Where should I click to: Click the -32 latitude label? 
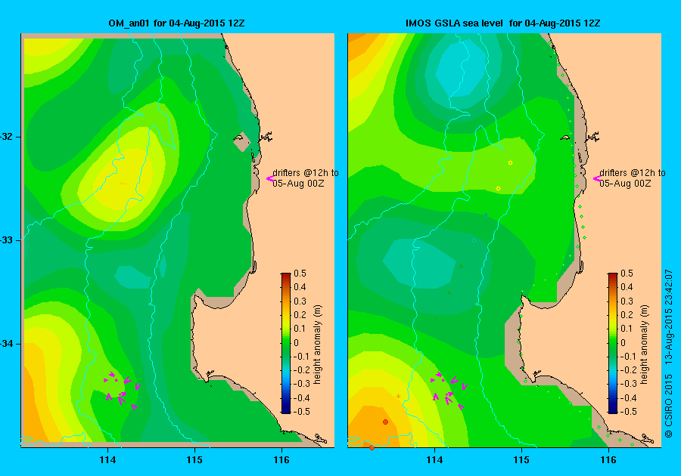6,137
